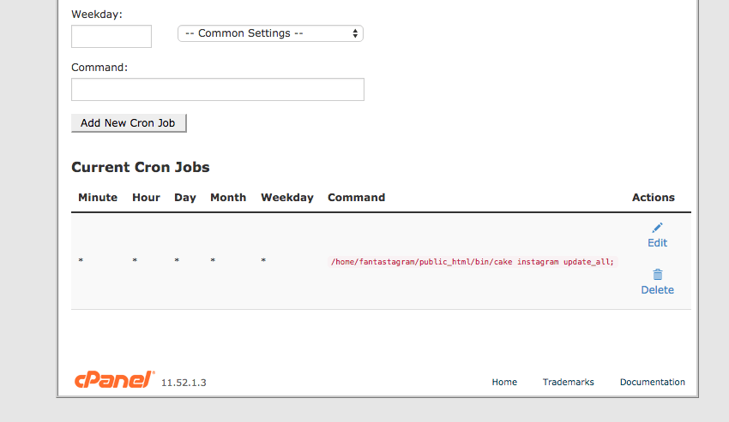Click the Minute column header
729x422 pixels.
(98, 197)
